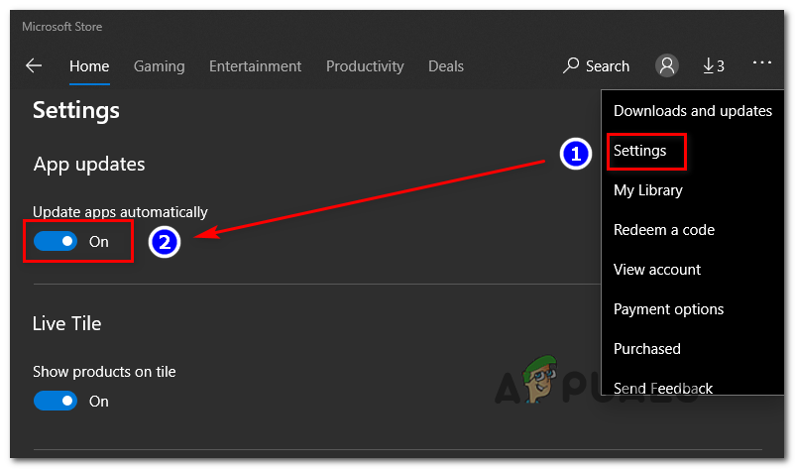Click Send Feedback menu item

[x=663, y=388]
